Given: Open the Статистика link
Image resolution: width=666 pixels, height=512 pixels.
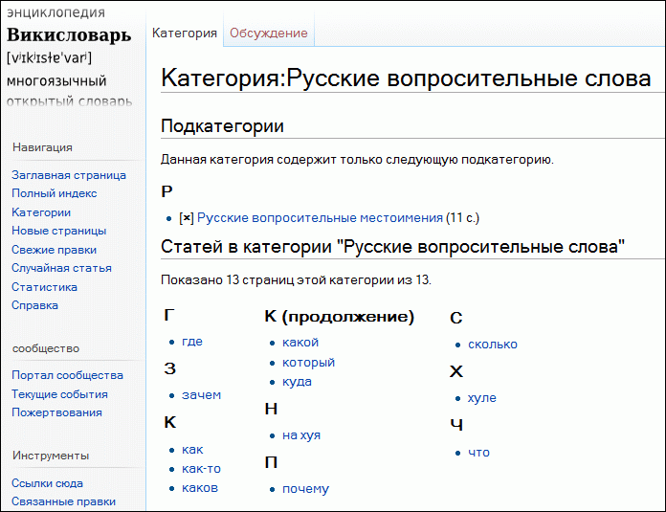Looking at the screenshot, I should (44, 287).
